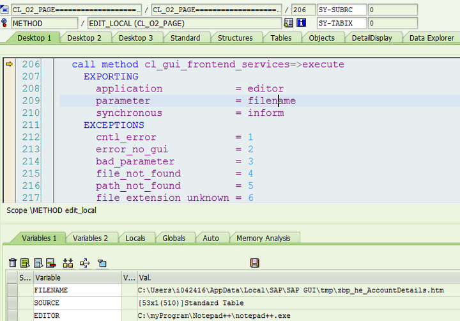
Task: Click the debugger event icon beside METHOD field
Action: point(4,23)
